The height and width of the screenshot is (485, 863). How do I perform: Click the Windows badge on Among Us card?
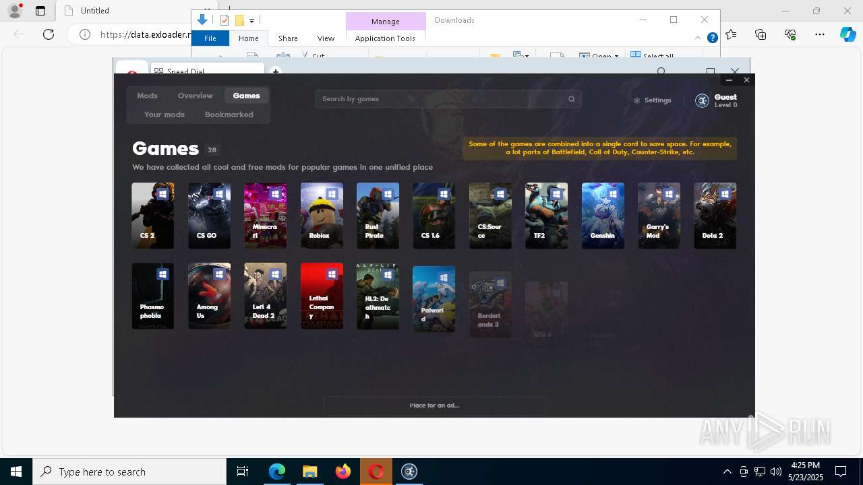218,274
